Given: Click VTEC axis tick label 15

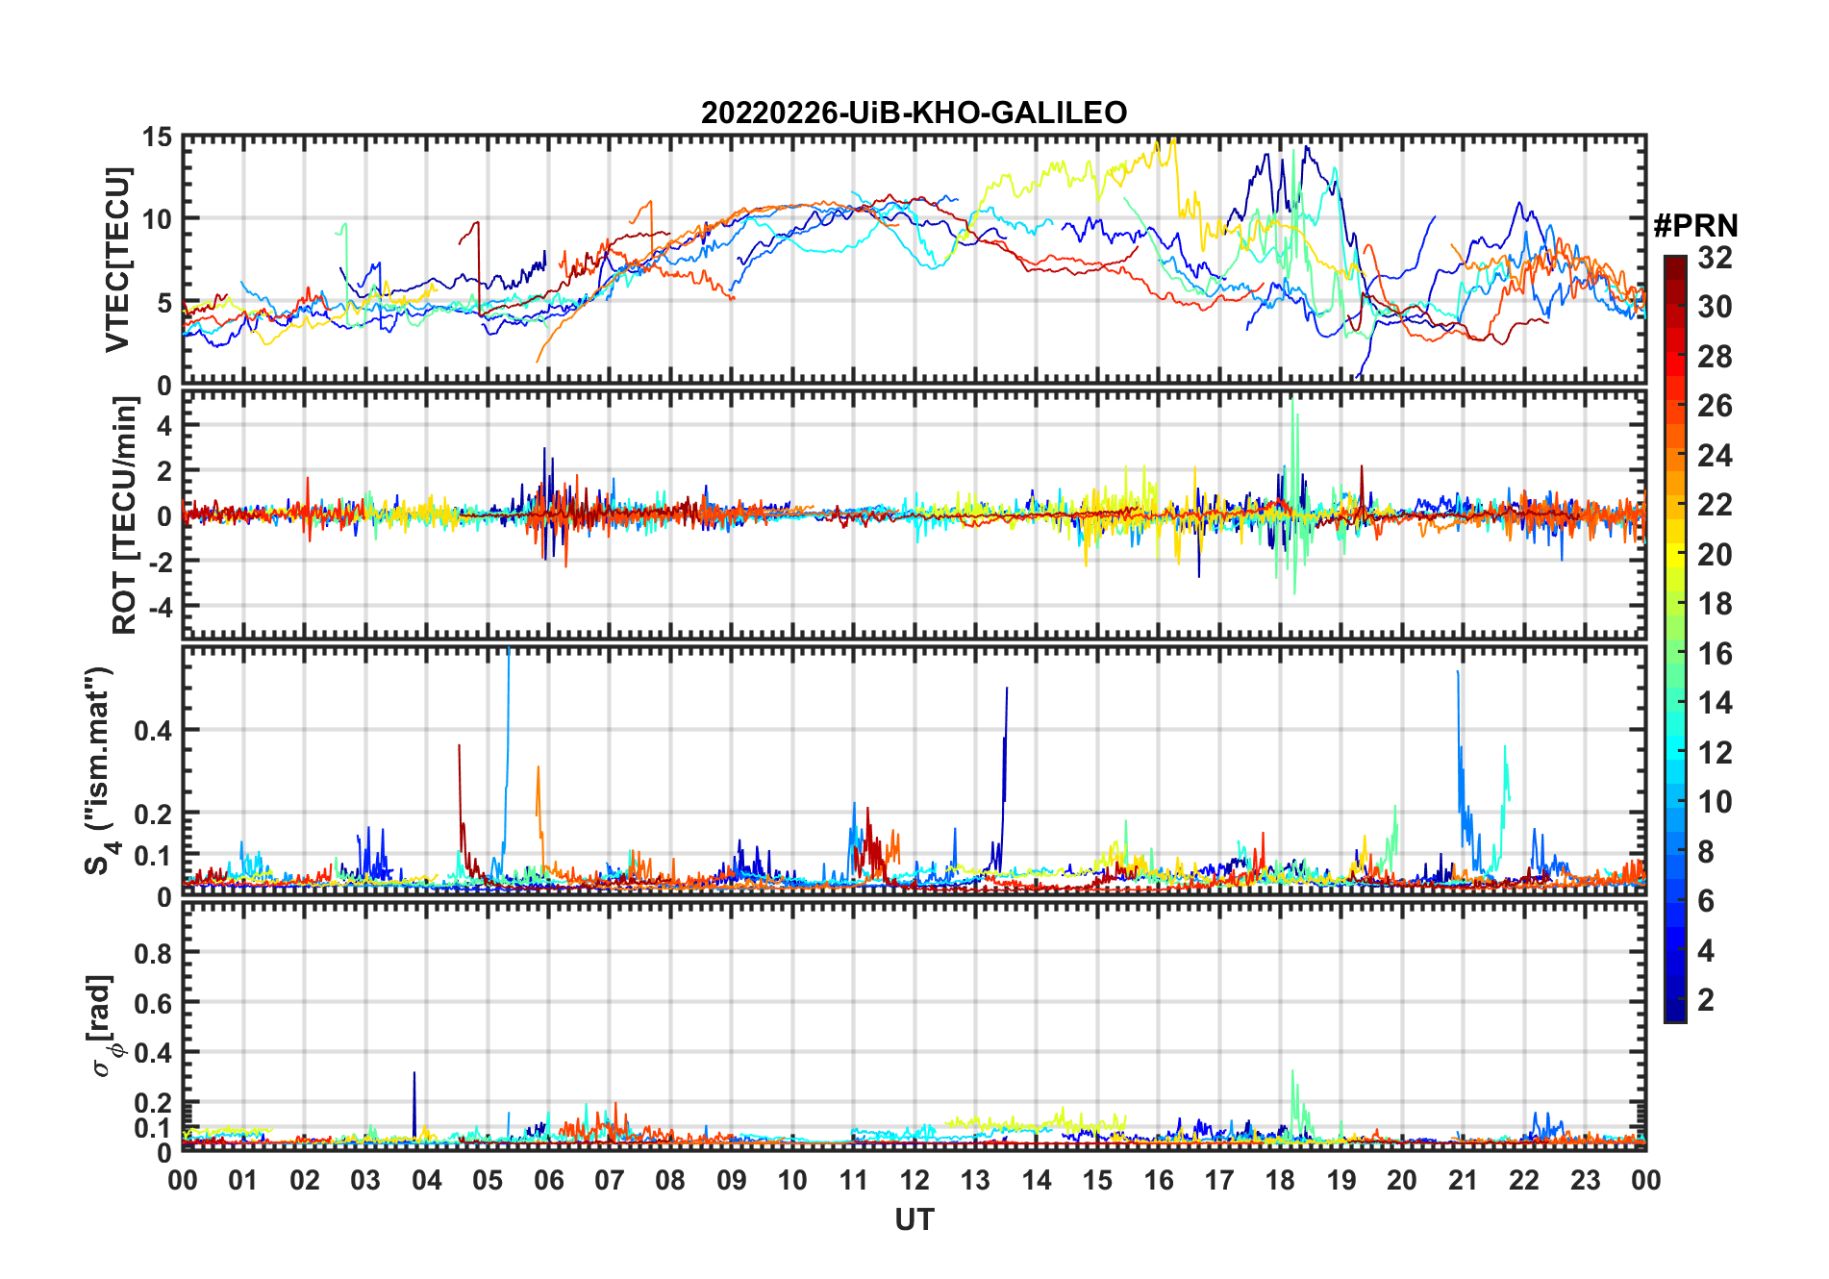Looking at the screenshot, I should pyautogui.click(x=158, y=138).
